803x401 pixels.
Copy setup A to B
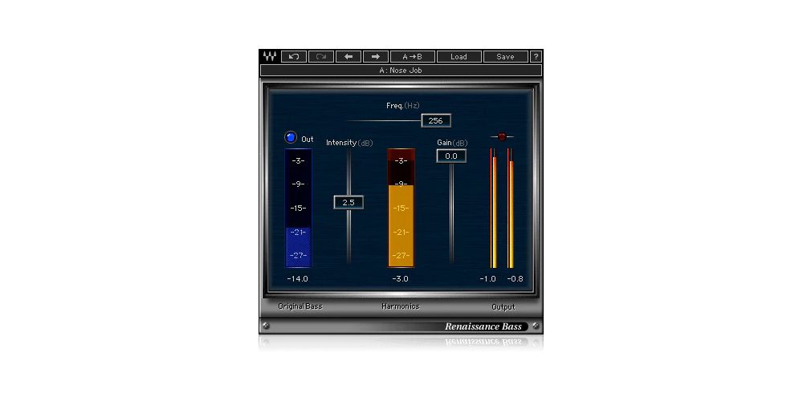[413, 56]
